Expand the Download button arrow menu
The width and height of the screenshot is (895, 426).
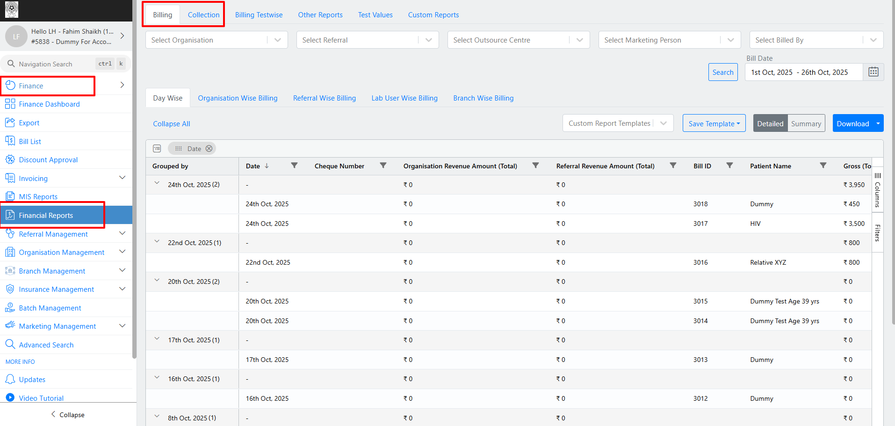click(x=878, y=123)
